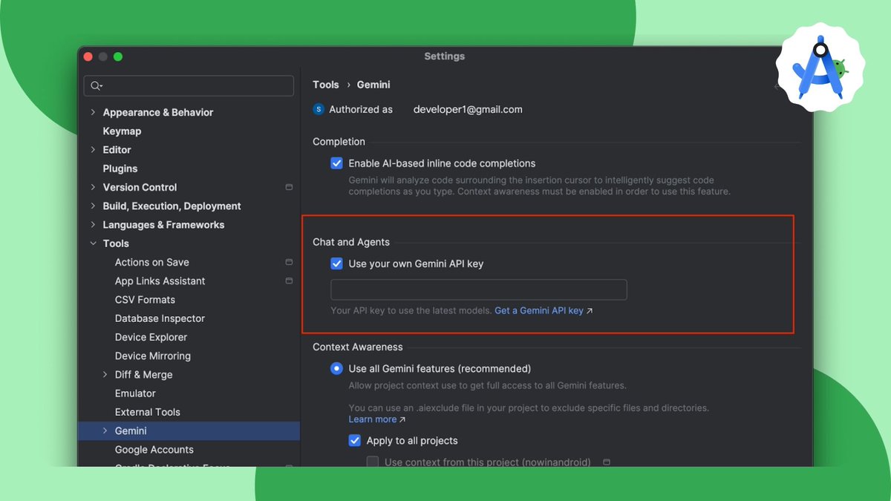Toggle Enable AI-based inline code completions checkbox
Viewport: 891px width, 501px height.
click(336, 163)
